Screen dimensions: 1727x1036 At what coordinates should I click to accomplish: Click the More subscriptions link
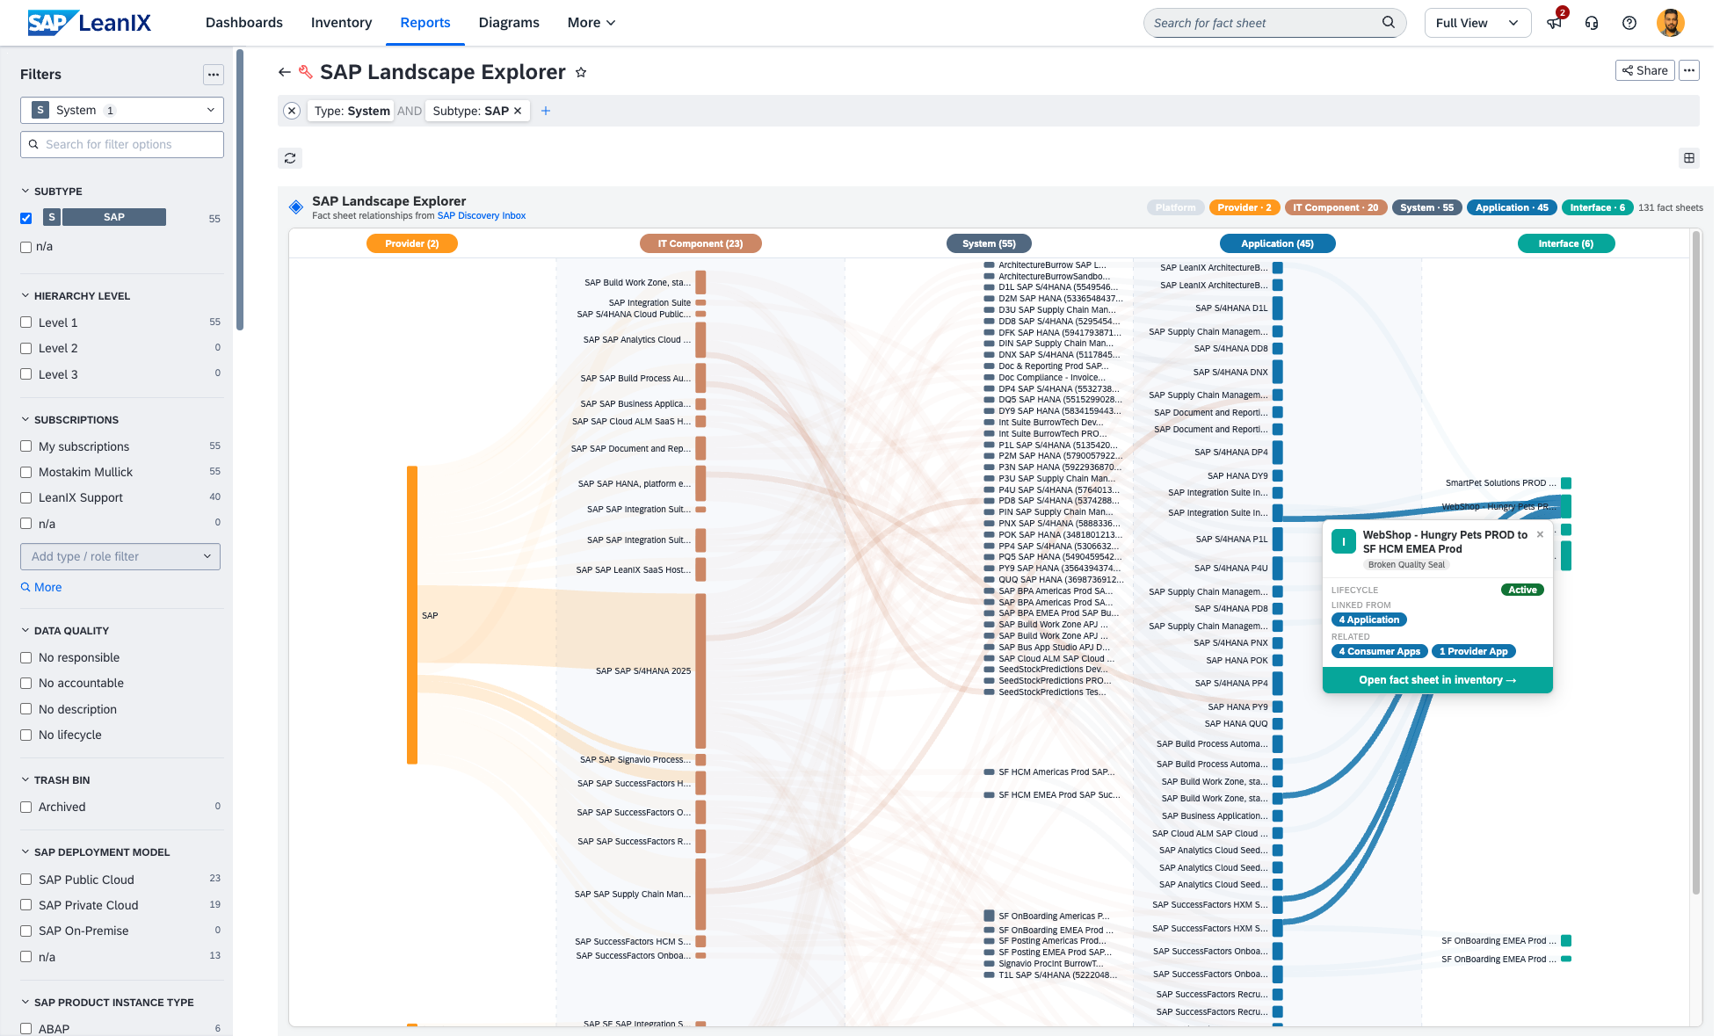41,587
